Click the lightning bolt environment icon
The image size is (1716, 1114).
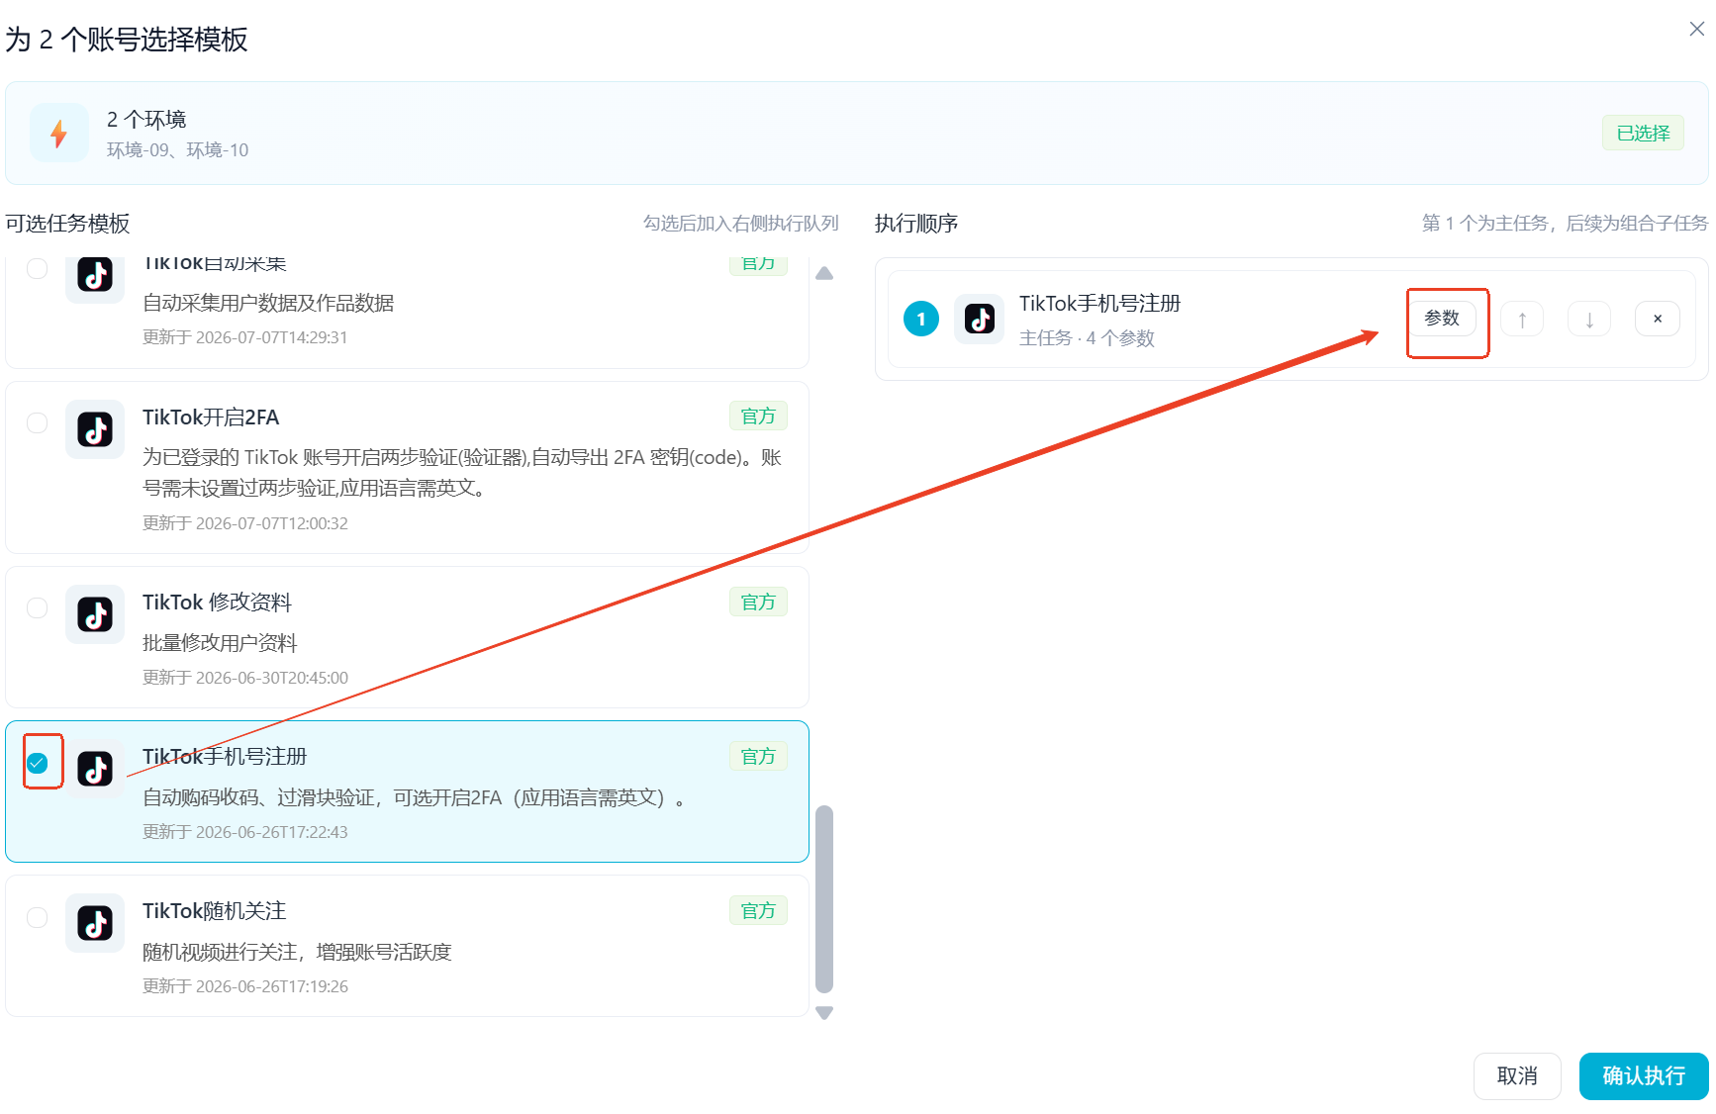(59, 133)
